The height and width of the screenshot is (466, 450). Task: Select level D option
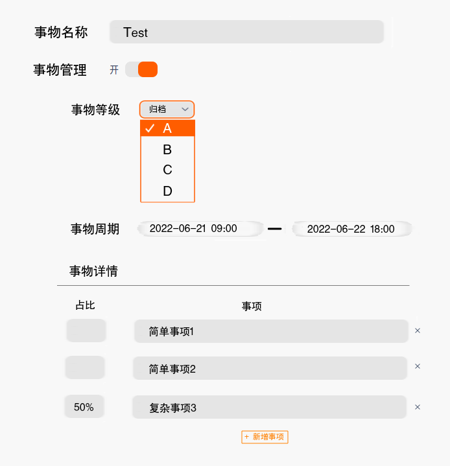(x=167, y=191)
